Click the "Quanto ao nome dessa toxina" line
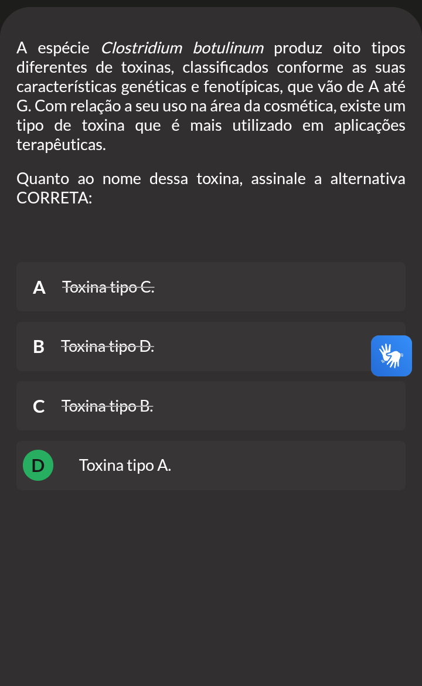This screenshot has width=422, height=686. coord(130,179)
